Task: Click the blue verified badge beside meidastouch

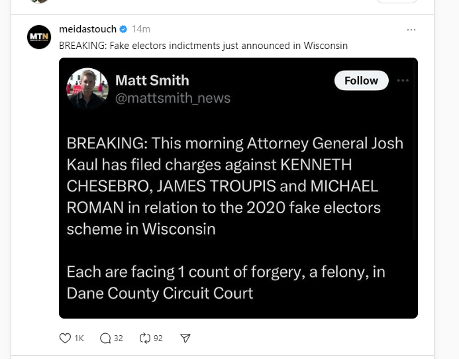Action: click(x=123, y=29)
